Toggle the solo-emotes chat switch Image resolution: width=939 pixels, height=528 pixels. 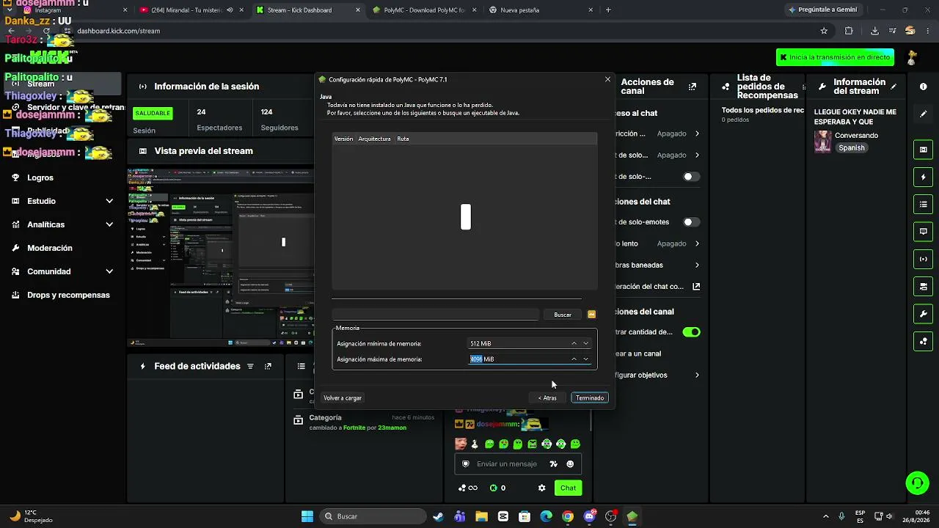[691, 222]
